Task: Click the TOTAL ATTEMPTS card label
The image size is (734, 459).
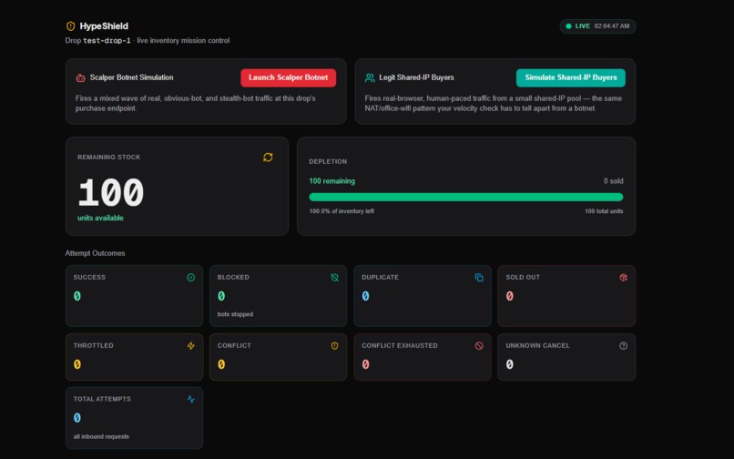Action: click(102, 400)
